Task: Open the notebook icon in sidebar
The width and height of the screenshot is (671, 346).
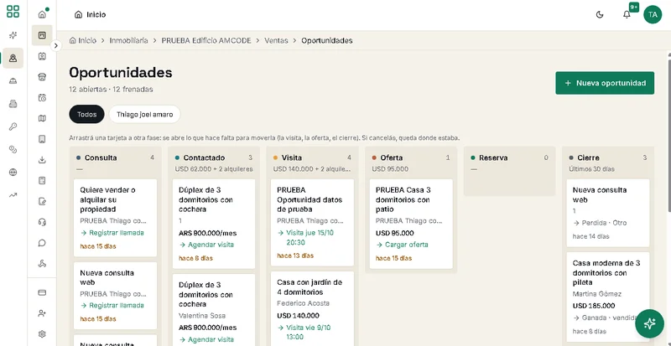Action: (x=42, y=180)
